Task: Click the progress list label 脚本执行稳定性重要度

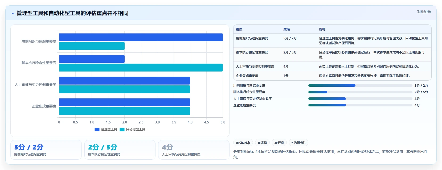Action: tap(249, 92)
